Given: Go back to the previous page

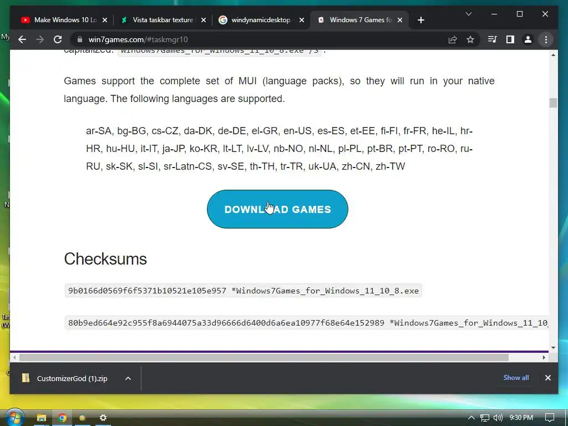Looking at the screenshot, I should pos(22,39).
